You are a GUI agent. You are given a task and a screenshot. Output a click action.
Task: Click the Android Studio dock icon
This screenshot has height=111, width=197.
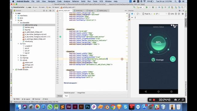click(56, 107)
